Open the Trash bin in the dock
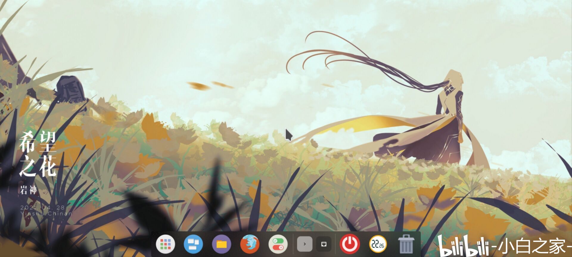The width and height of the screenshot is (572, 257). coord(406,244)
